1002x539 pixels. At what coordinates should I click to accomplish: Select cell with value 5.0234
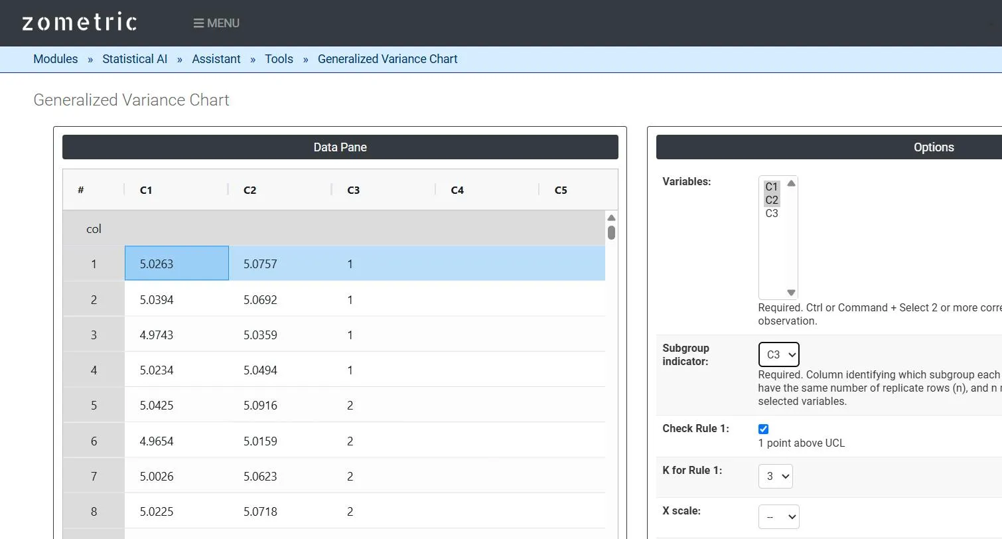coord(177,370)
